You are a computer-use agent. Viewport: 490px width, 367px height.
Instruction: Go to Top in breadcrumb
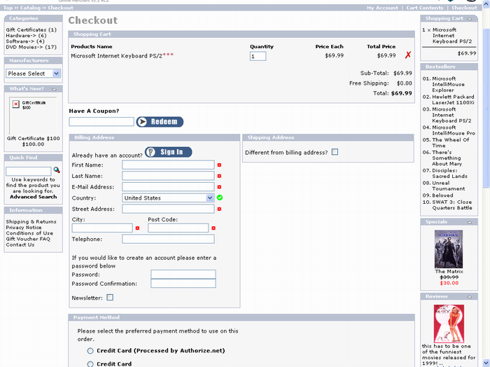[8, 8]
